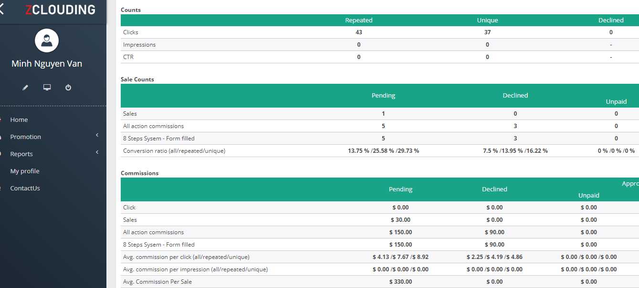Select the repeated Clicks value 43
The height and width of the screenshot is (288, 639).
click(359, 32)
